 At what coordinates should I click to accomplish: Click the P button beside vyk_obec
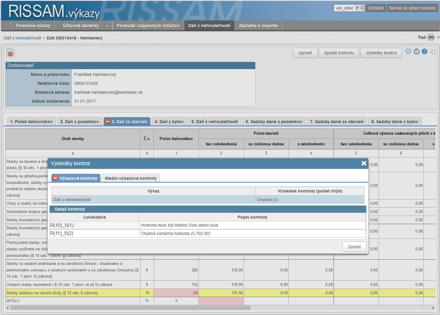357,8
